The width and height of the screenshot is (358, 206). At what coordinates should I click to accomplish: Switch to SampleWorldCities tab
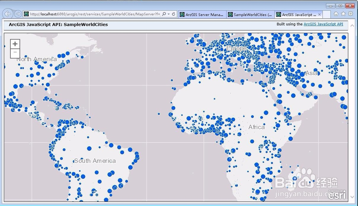(251, 15)
